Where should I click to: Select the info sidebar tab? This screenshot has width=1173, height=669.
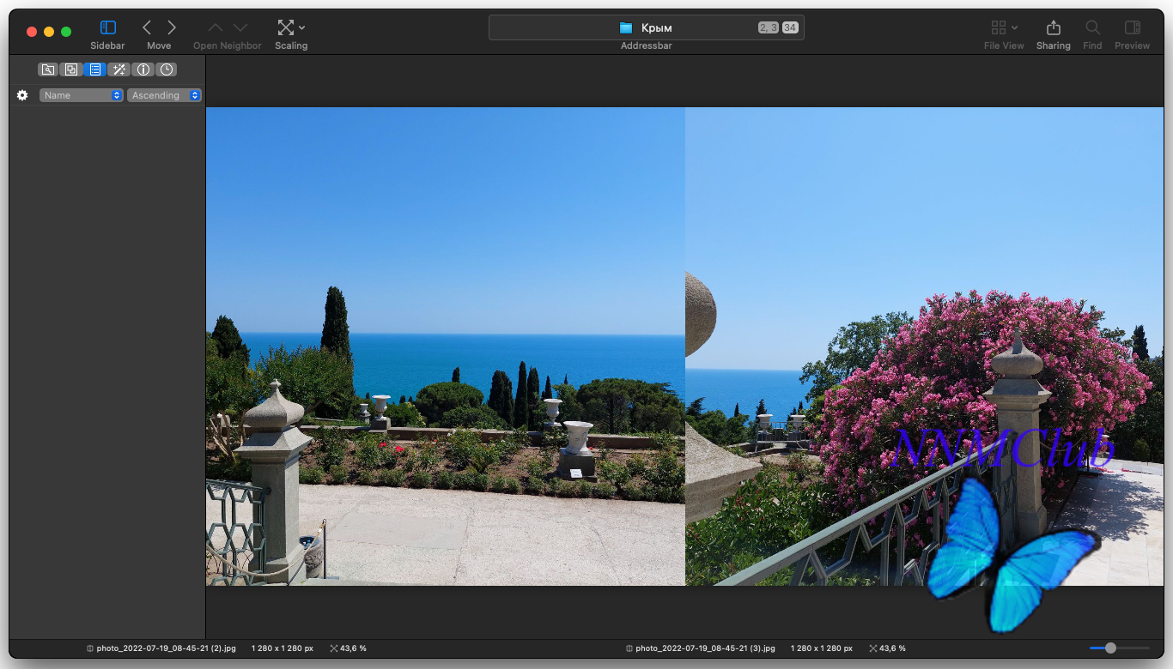tap(143, 69)
